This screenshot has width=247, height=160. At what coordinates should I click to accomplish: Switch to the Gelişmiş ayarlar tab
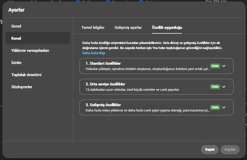point(128,27)
